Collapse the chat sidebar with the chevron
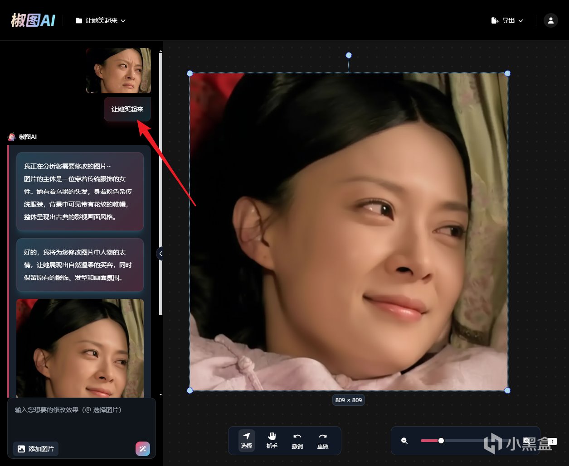 160,254
